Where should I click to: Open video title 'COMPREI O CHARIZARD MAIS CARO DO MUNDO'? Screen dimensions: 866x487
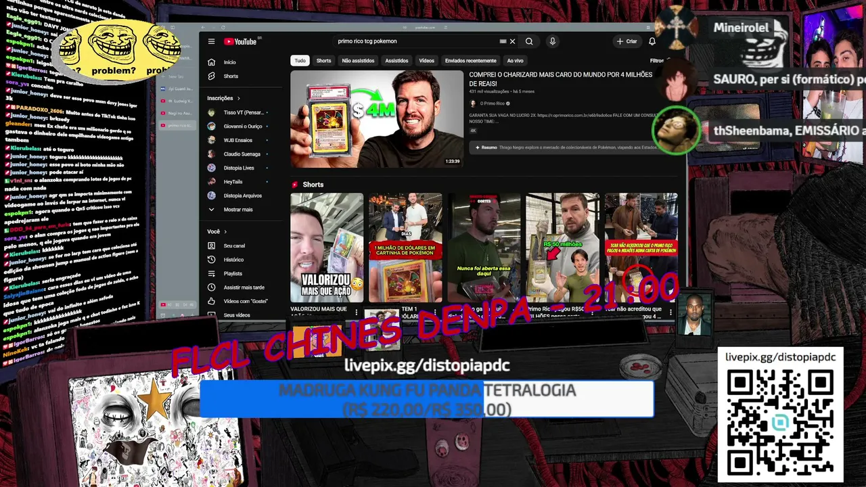coord(560,79)
